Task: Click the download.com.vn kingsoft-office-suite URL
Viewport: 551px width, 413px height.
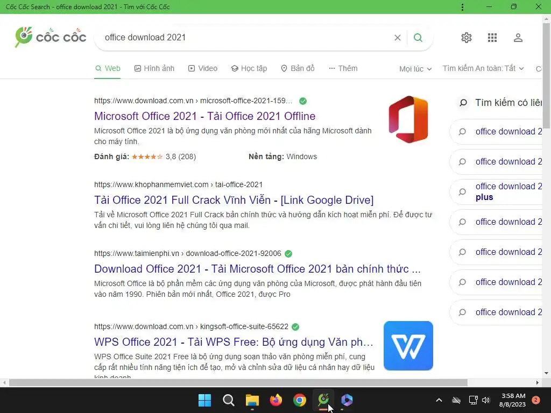Action: pyautogui.click(x=191, y=327)
